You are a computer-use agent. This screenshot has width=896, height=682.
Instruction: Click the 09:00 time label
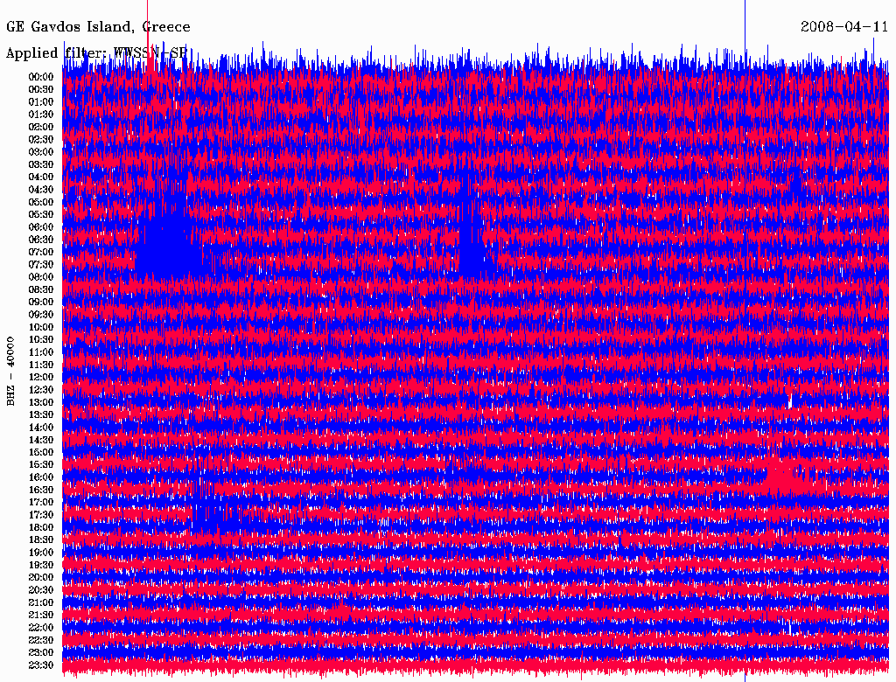(41, 303)
